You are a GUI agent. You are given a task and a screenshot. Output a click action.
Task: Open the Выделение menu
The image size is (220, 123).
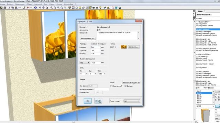click(20, 4)
